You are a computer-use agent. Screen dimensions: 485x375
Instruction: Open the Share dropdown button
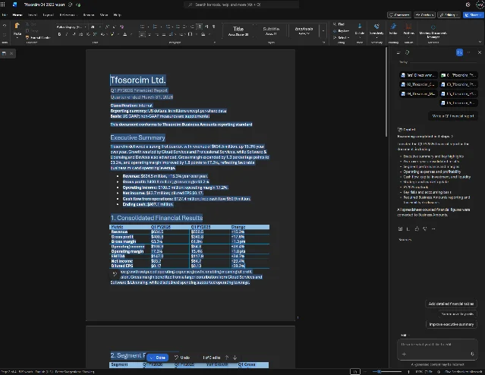(473, 15)
